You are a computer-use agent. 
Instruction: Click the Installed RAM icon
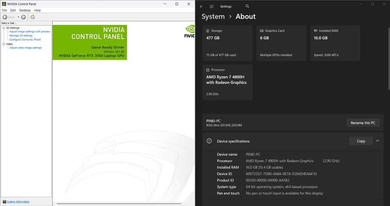pos(316,31)
